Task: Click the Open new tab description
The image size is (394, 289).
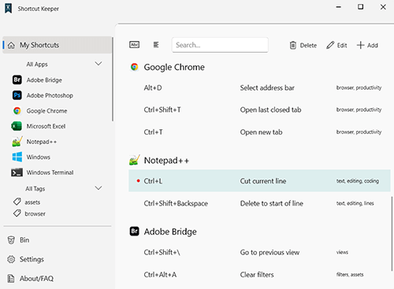Action: click(261, 132)
